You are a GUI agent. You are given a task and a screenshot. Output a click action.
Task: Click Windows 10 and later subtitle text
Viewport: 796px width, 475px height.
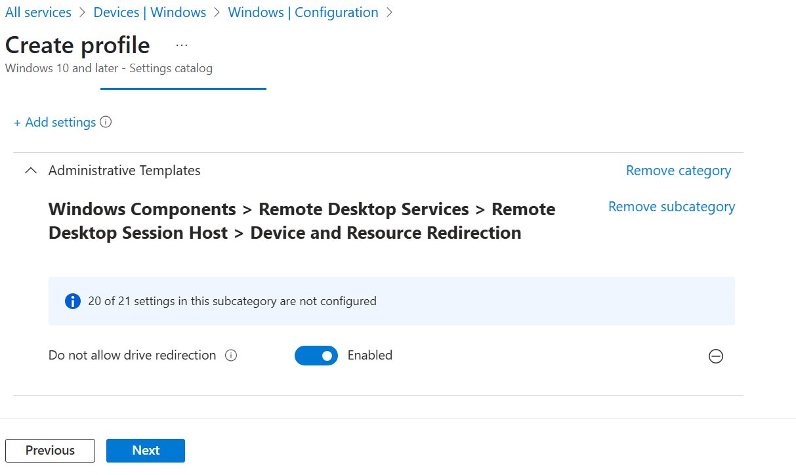(x=109, y=68)
